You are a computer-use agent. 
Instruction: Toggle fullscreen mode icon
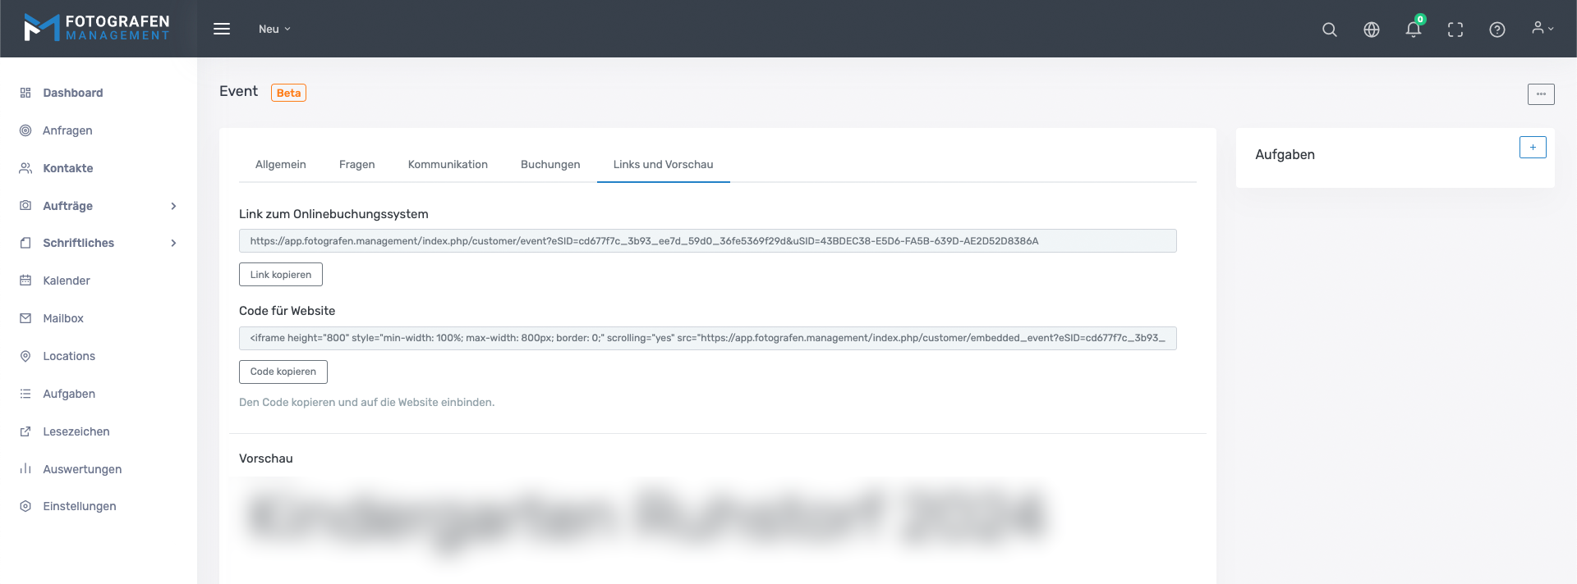(1455, 30)
